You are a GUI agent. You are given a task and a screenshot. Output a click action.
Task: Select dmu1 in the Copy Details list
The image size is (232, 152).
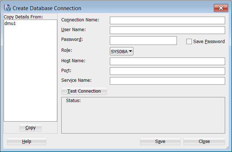(x=10, y=24)
